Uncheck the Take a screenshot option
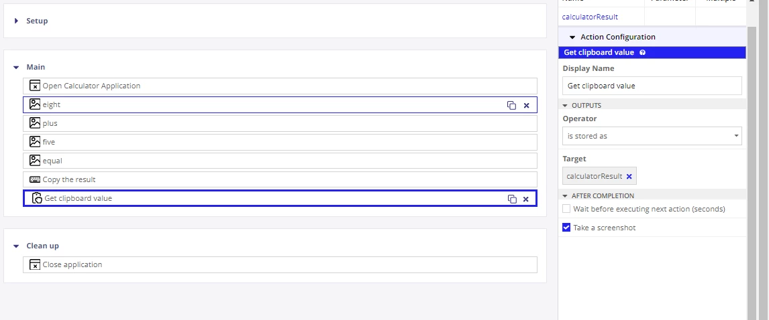The width and height of the screenshot is (769, 320). 566,228
